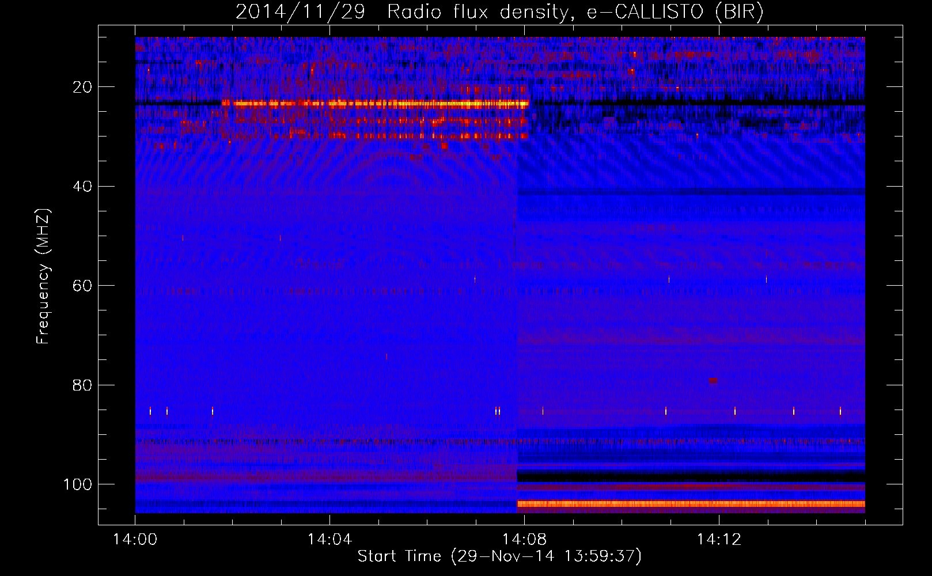Click the "80" frequency tick label
The image size is (932, 576).
tap(82, 385)
